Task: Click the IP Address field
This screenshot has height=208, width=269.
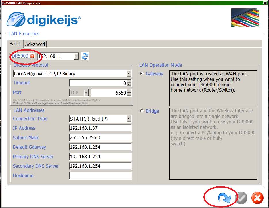Action: click(x=100, y=128)
